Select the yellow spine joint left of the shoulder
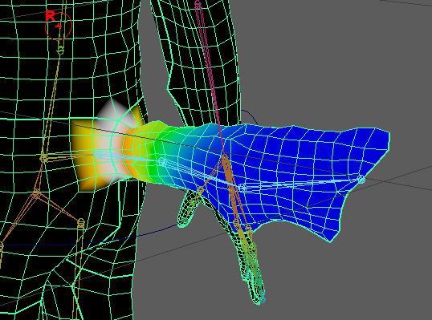The image size is (432, 320). 44,158
